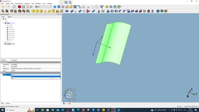The image size is (199, 112).
Task: Open the Refine value dropdown arrow
Action: 60,75
